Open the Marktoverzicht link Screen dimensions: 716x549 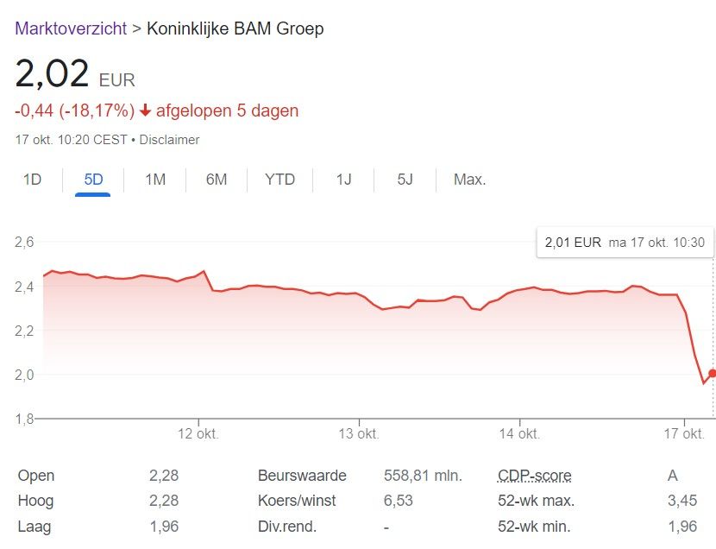coord(70,28)
